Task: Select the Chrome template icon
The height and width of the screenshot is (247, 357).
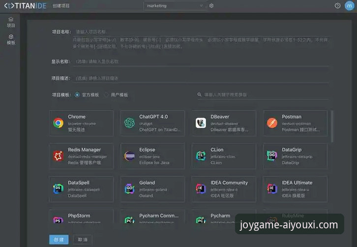Action: [59, 123]
